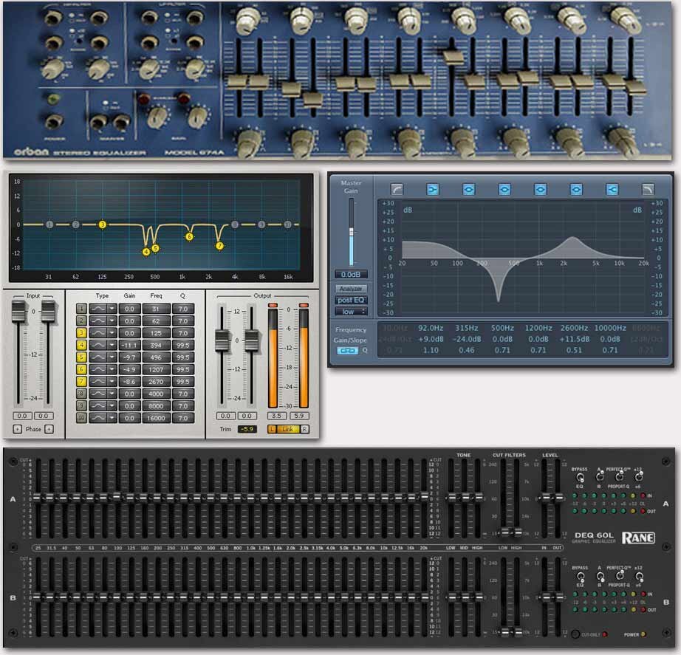Open band 10 filter type dropdown arrow
The height and width of the screenshot is (655, 681).
112,418
